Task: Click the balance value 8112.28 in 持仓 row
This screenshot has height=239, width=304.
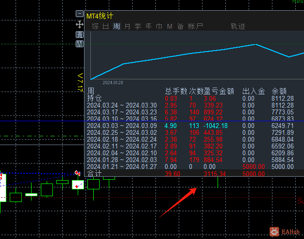Action: coord(283,98)
